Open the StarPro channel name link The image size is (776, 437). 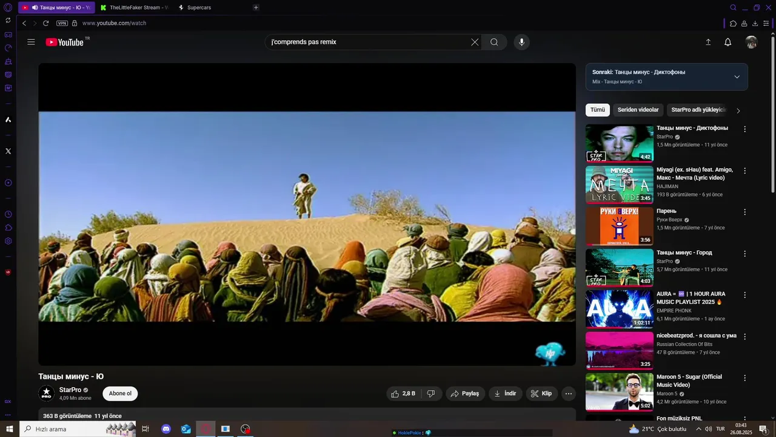[x=70, y=390]
